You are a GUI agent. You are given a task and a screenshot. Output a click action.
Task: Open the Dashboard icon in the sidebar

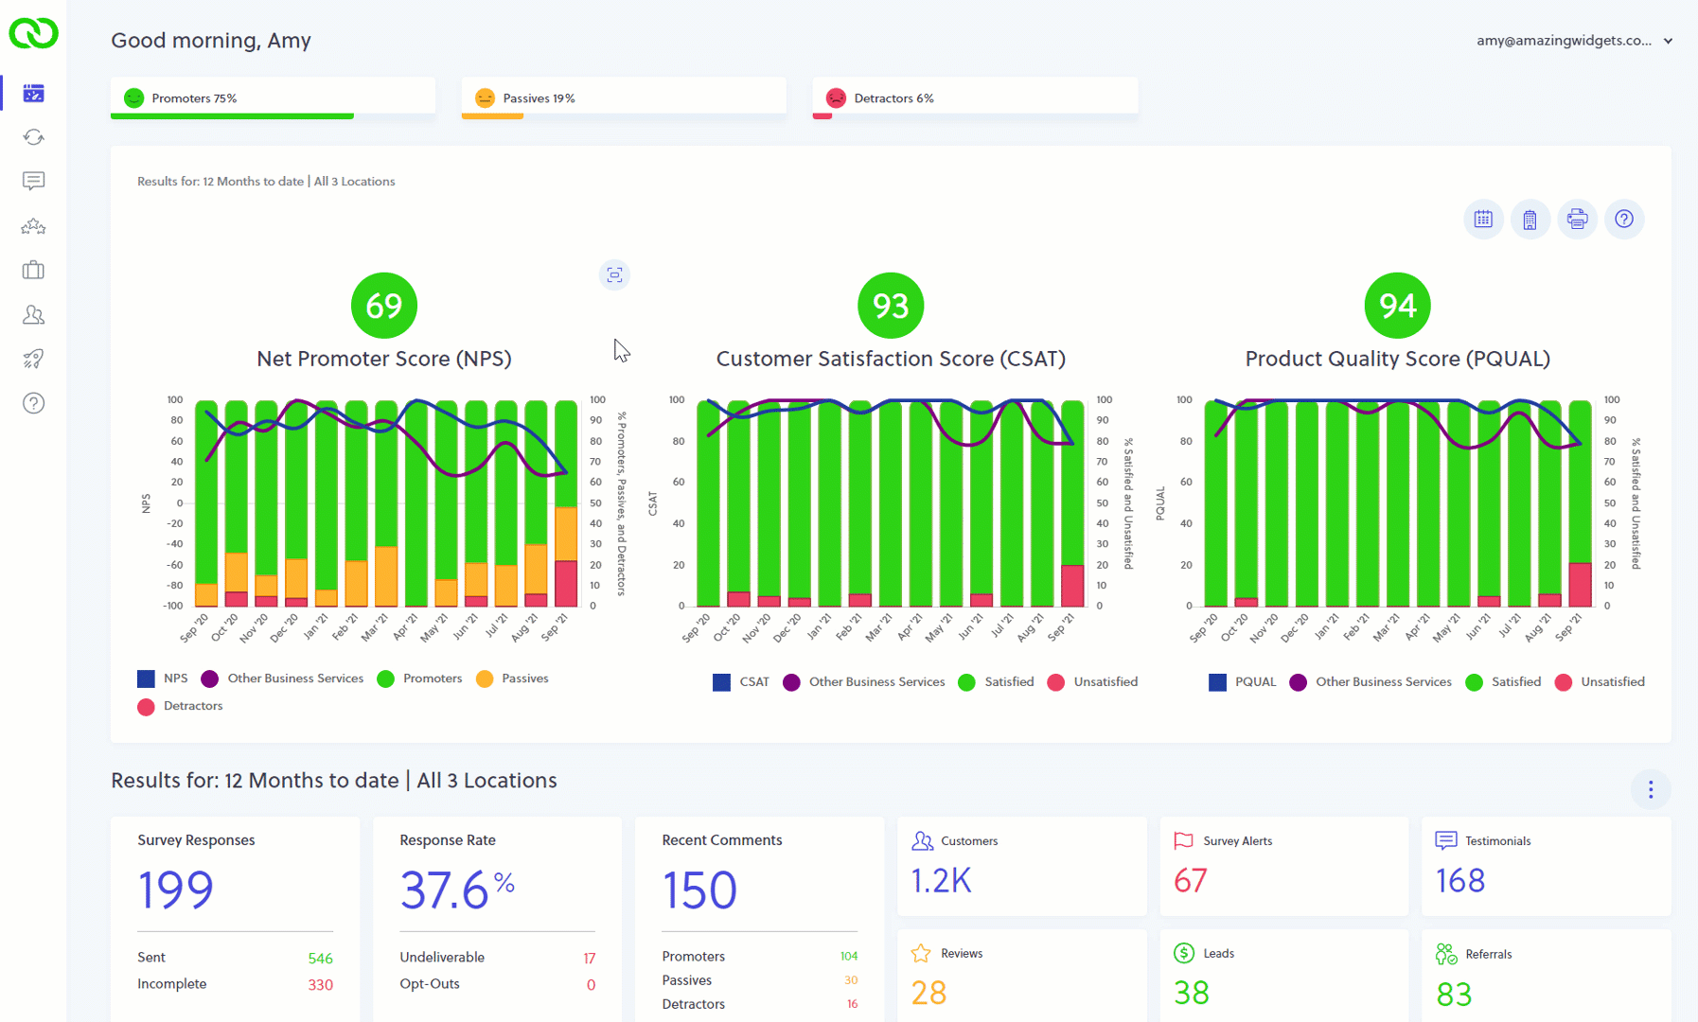33,92
